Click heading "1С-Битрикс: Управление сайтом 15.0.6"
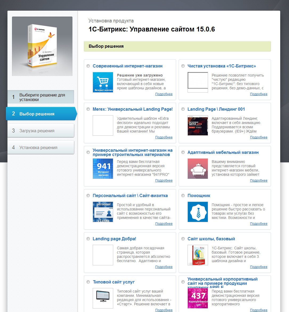 tap(152, 29)
